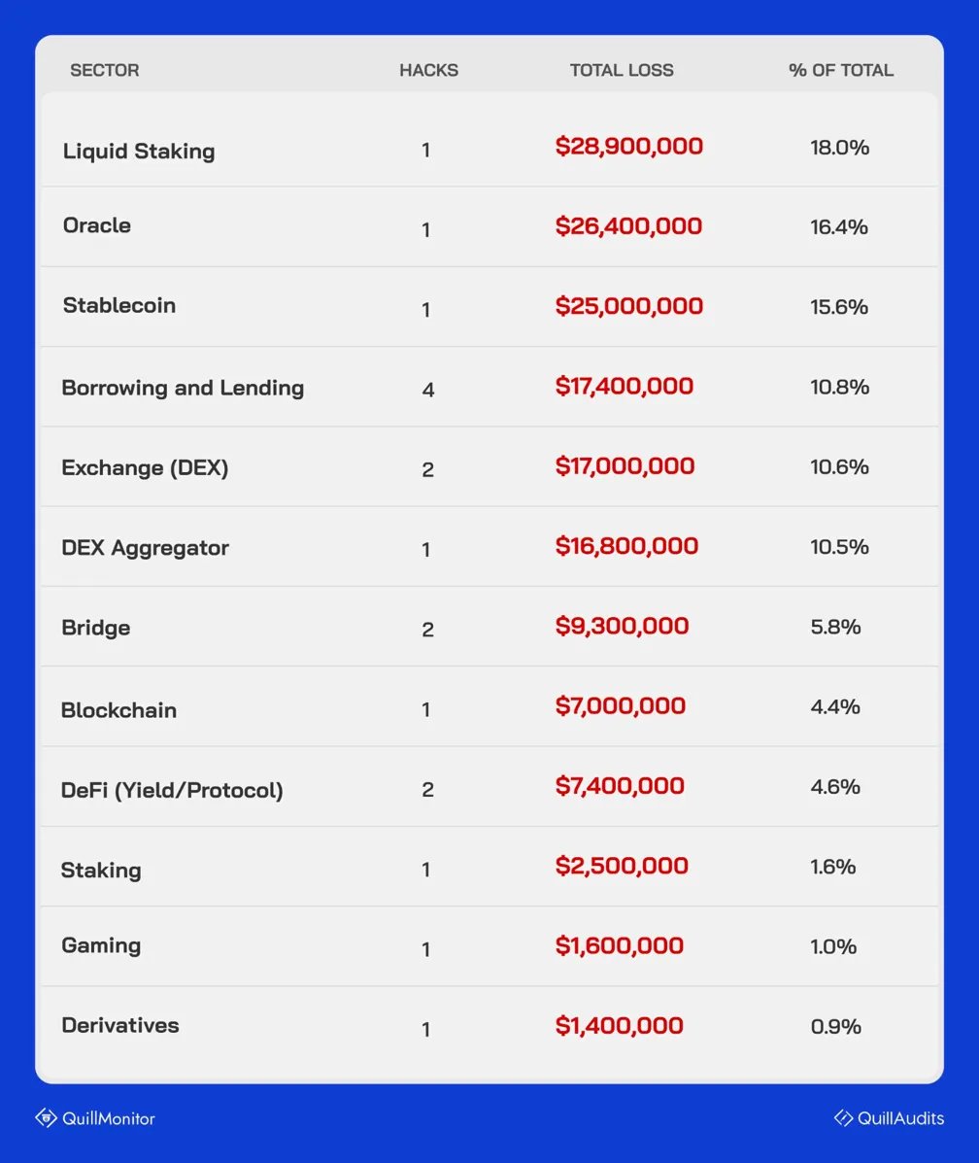979x1163 pixels.
Task: Select the Gaming sector label
Action: pos(101,945)
